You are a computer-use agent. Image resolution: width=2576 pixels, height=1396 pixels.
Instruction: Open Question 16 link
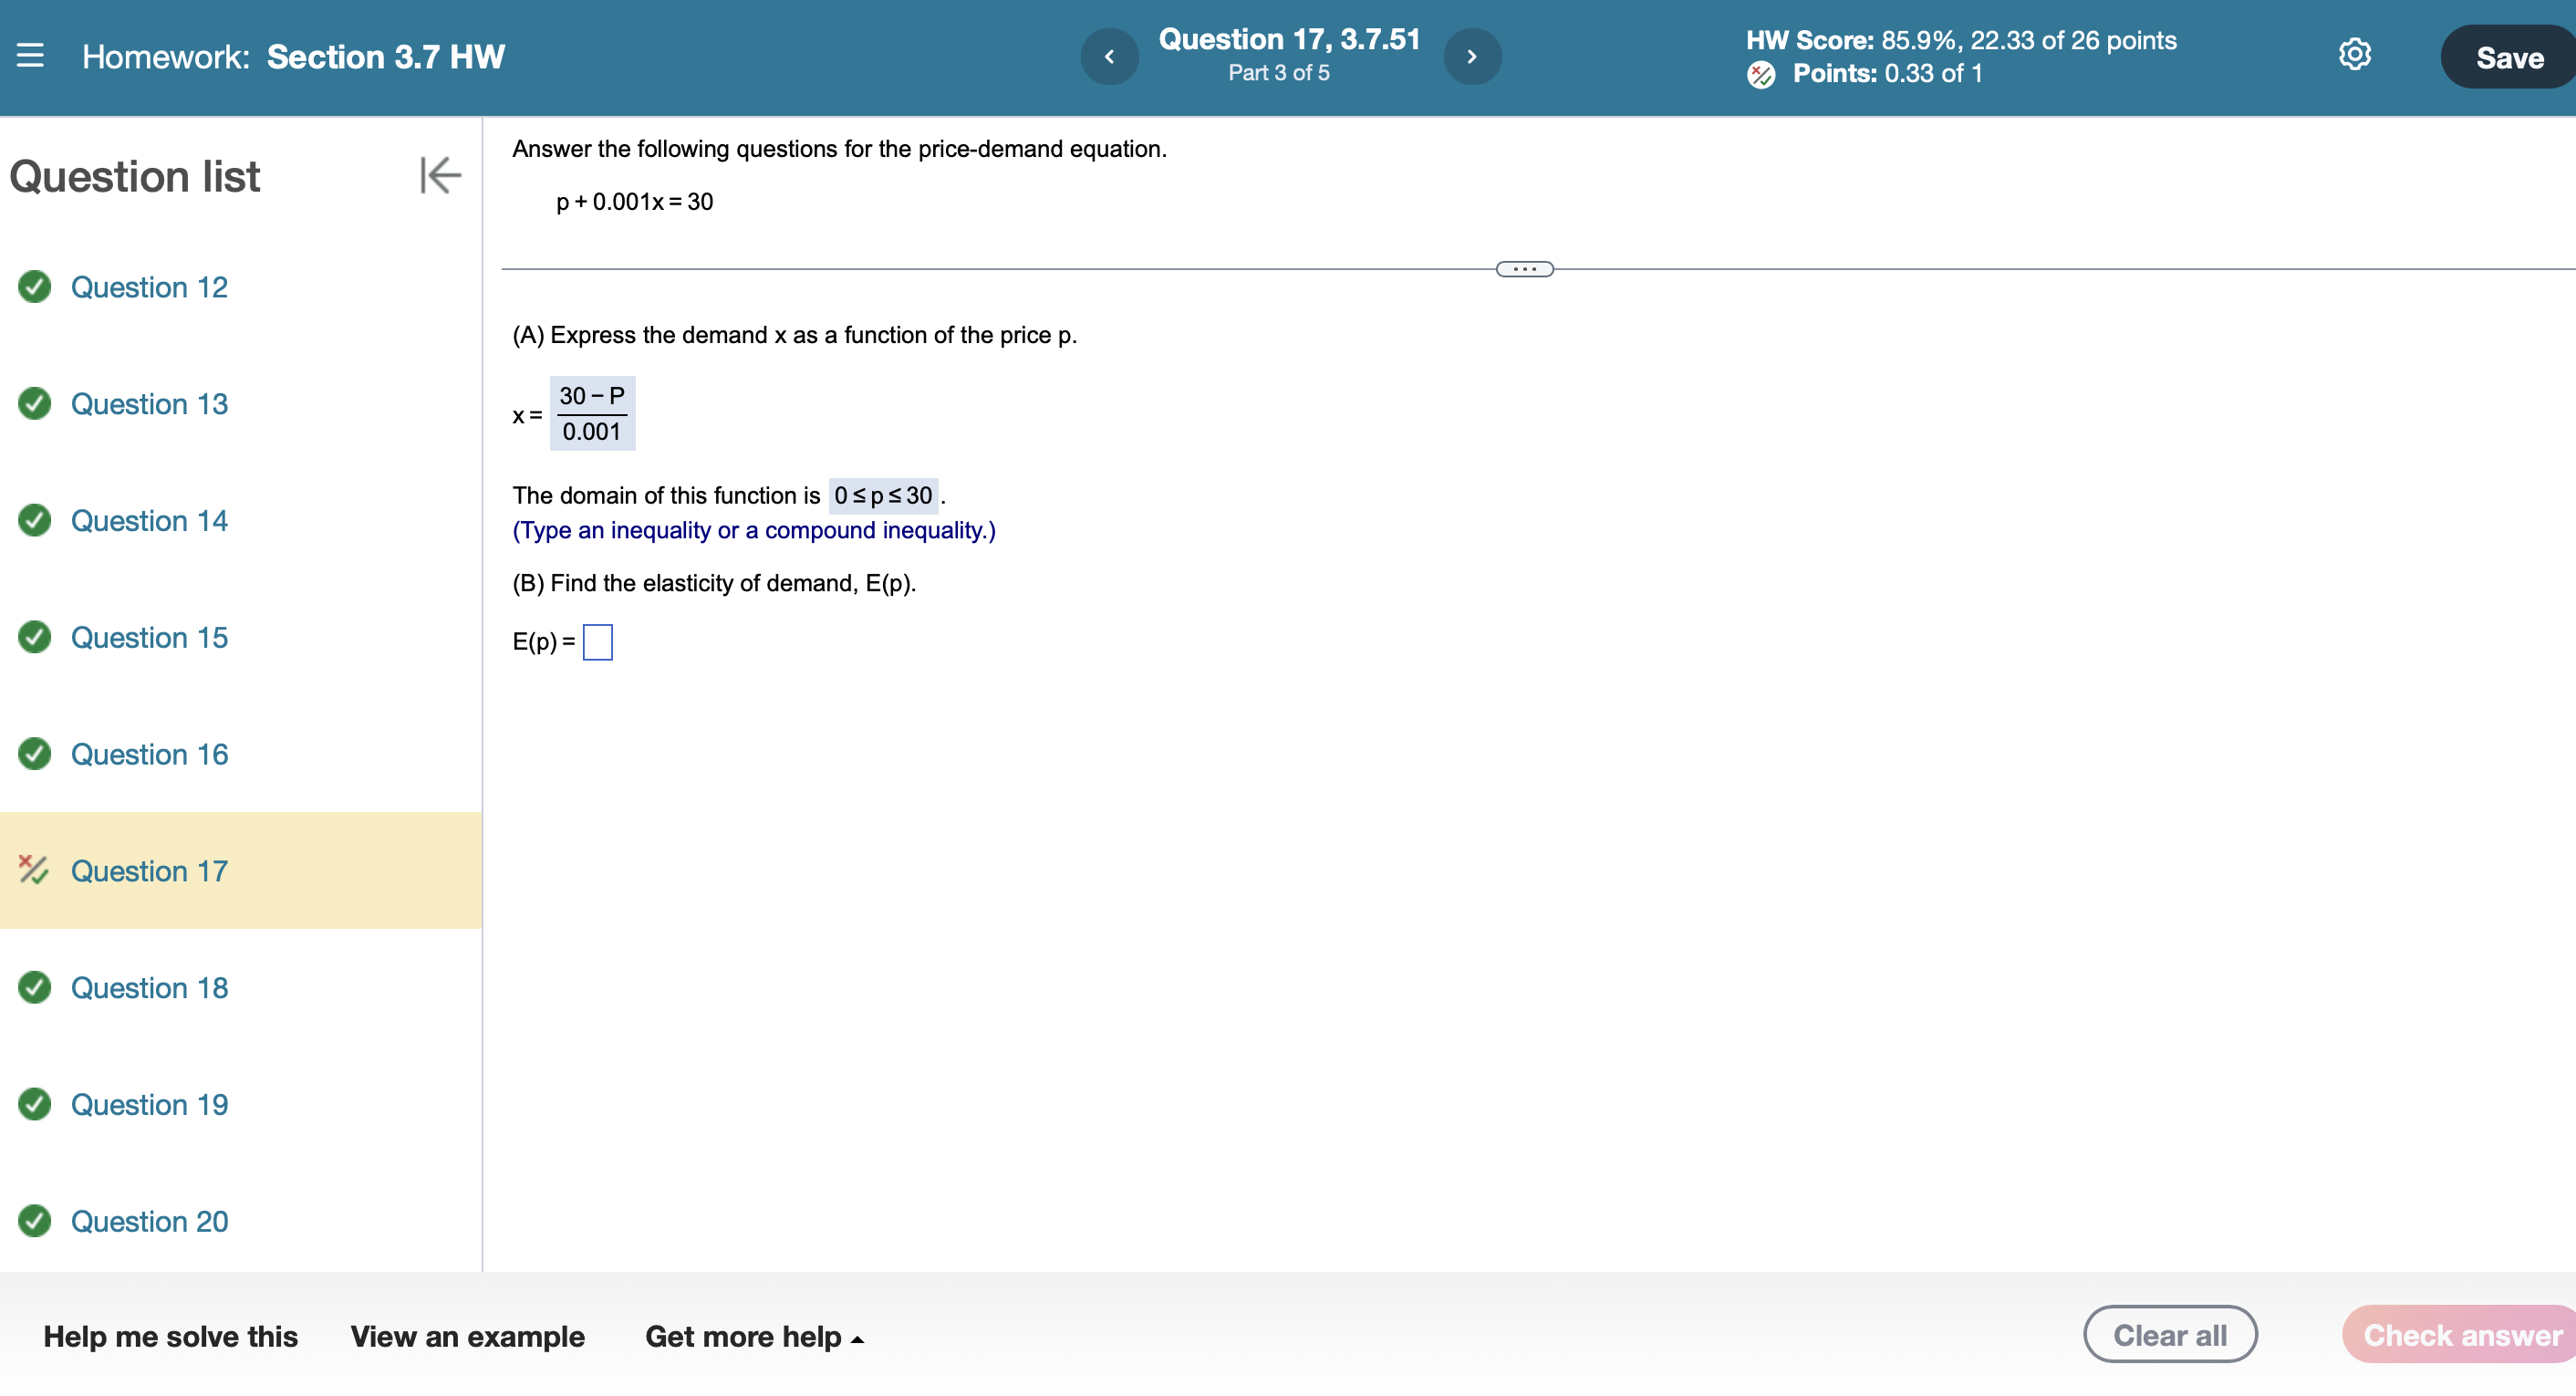149,754
